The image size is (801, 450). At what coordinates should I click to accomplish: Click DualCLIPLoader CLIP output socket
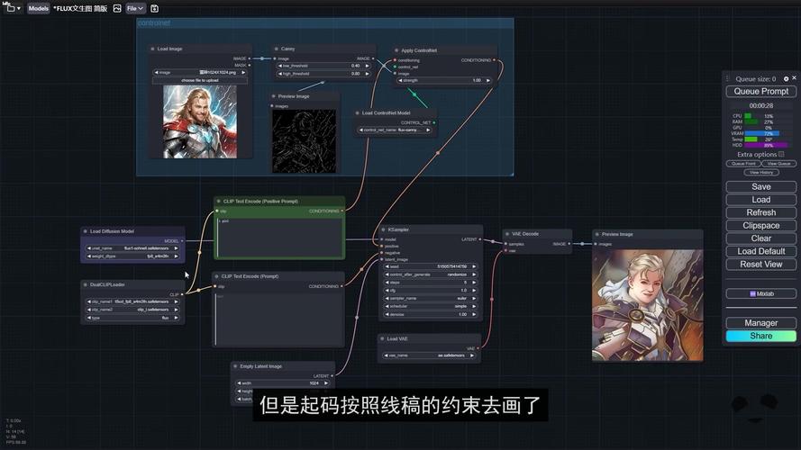coord(182,294)
